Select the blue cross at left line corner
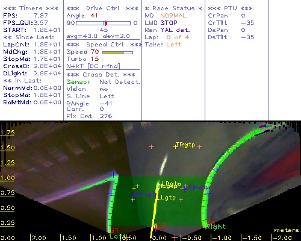The width and height of the screenshot is (301, 241). [x=113, y=175]
